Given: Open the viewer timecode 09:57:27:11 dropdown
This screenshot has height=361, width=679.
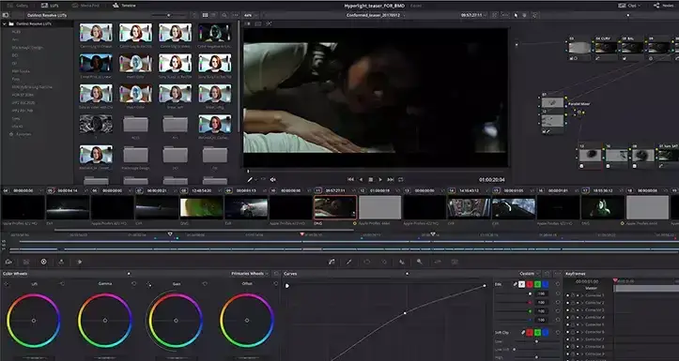Looking at the screenshot, I should (x=473, y=15).
